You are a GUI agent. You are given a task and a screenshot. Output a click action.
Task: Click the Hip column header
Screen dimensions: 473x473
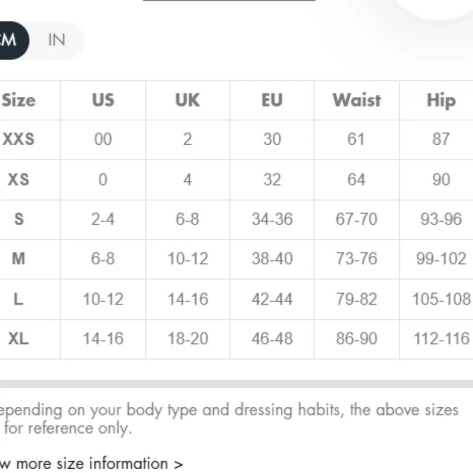[440, 100]
